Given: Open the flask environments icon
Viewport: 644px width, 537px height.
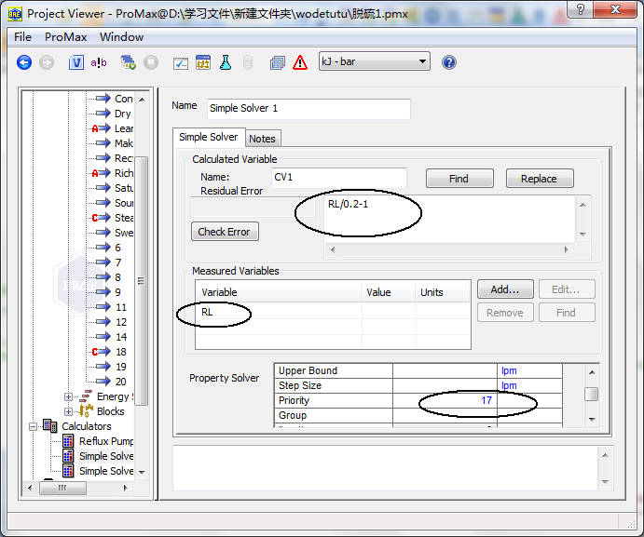Looking at the screenshot, I should pos(225,62).
